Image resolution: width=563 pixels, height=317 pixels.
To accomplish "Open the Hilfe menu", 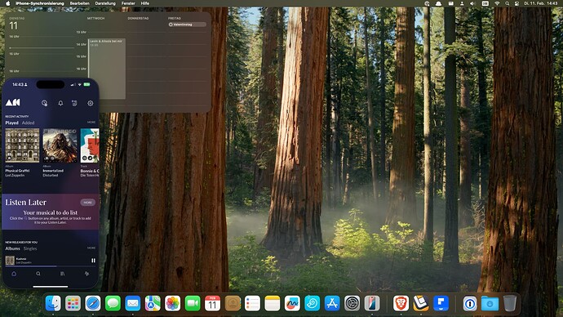I will (x=145, y=3).
